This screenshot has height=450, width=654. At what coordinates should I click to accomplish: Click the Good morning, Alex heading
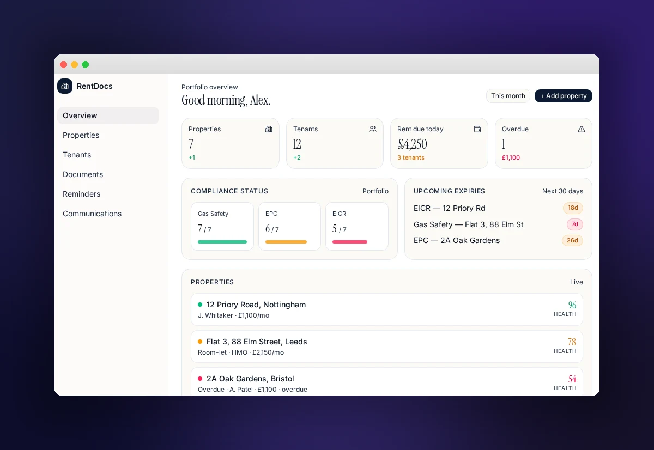pyautogui.click(x=226, y=100)
